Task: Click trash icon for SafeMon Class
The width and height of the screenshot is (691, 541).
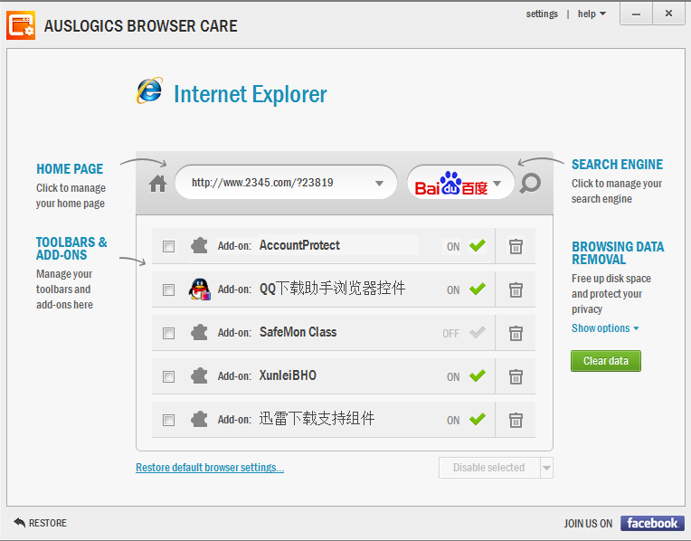Action: 516,333
